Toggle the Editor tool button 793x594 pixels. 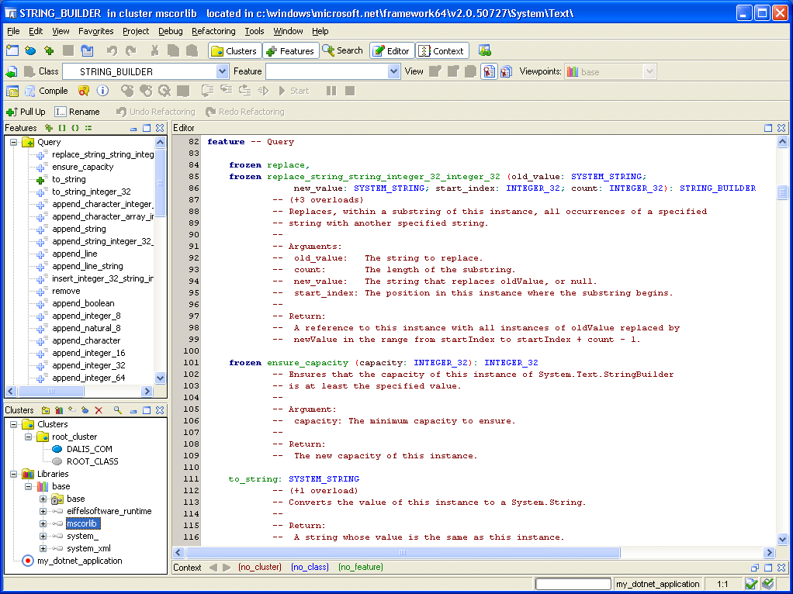pos(391,51)
